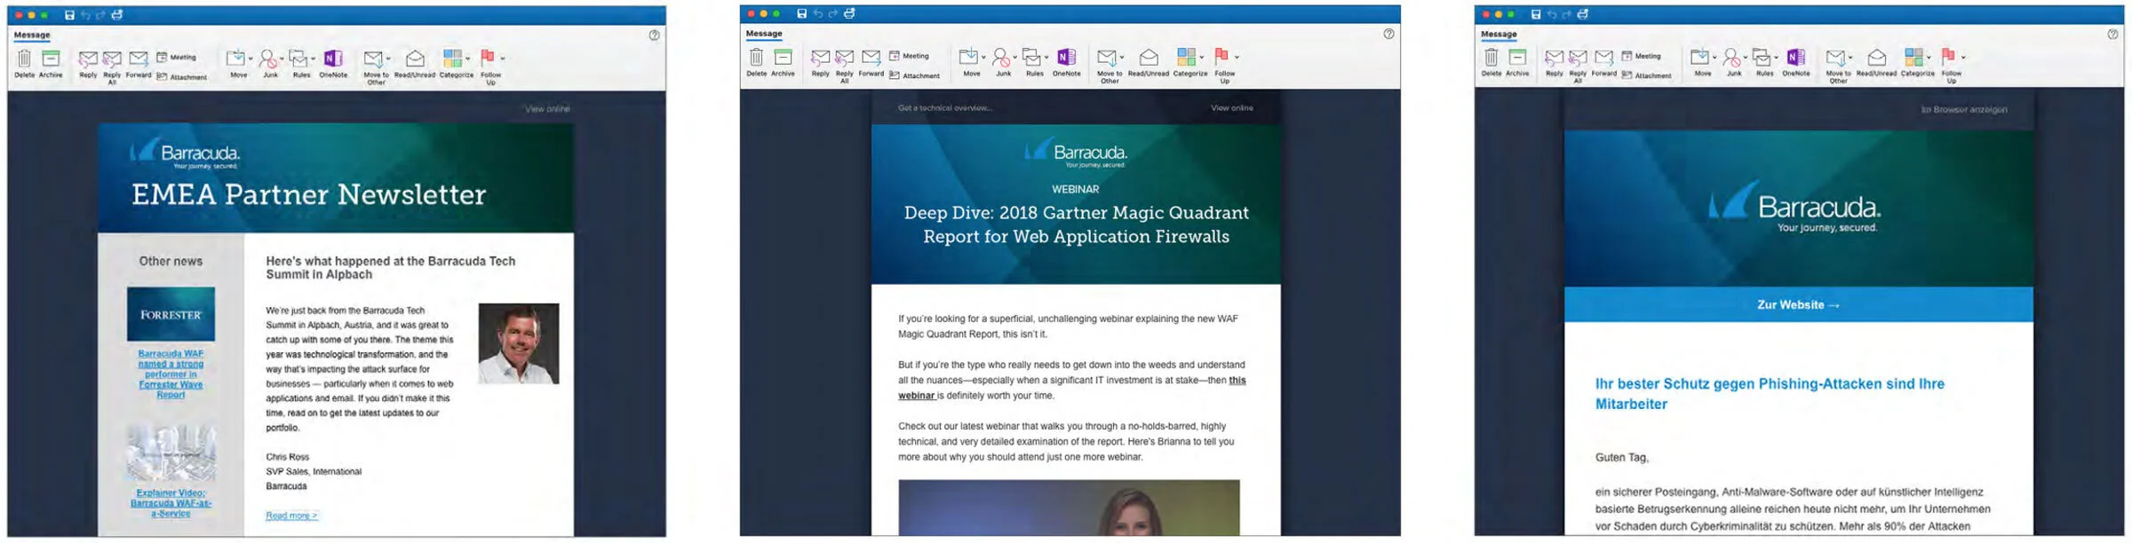Select Message tab in right window
2132x543 pixels.
[1499, 35]
